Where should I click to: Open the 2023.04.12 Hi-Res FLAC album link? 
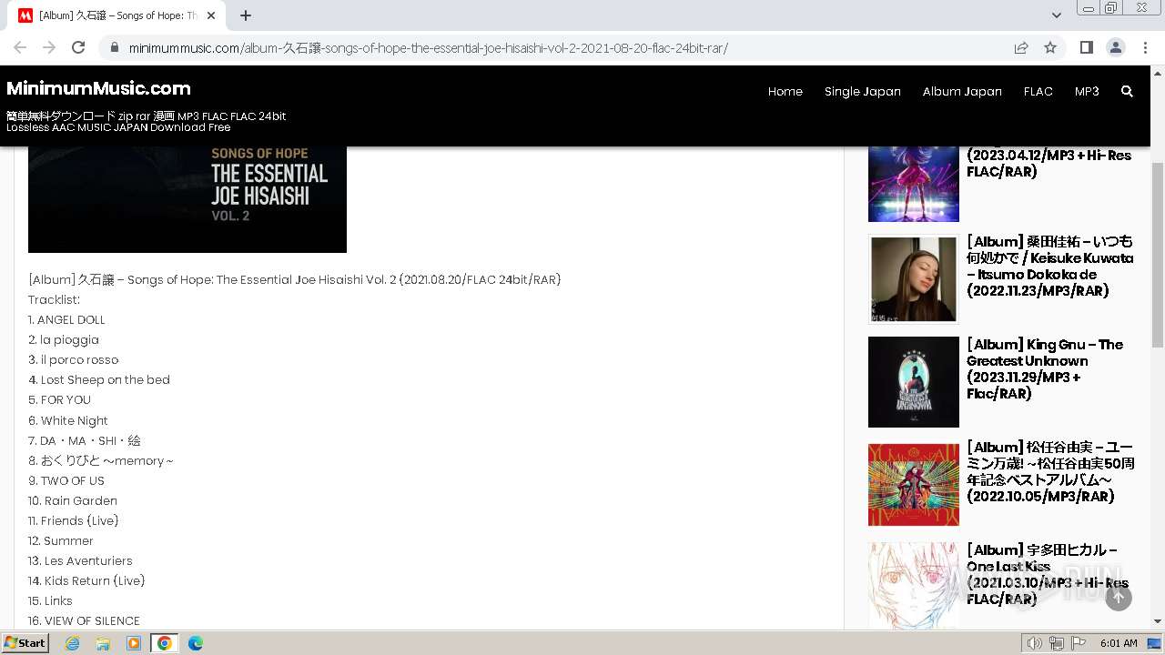pyautogui.click(x=1048, y=163)
